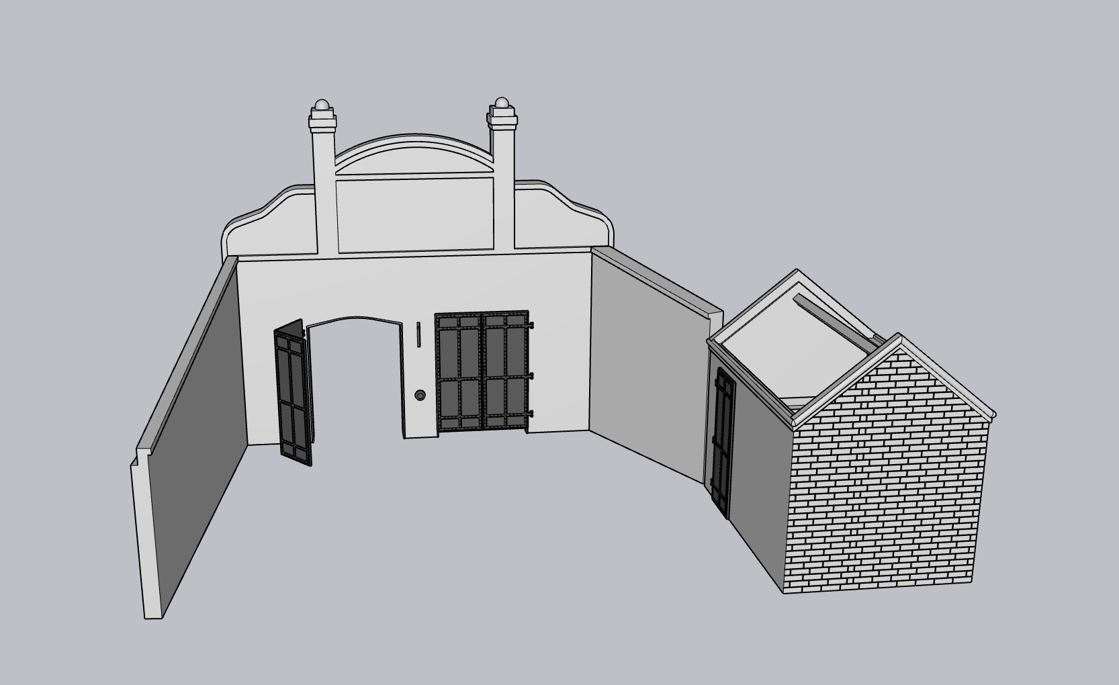Click the left pillar's dome finial
The image size is (1119, 685).
(x=322, y=105)
